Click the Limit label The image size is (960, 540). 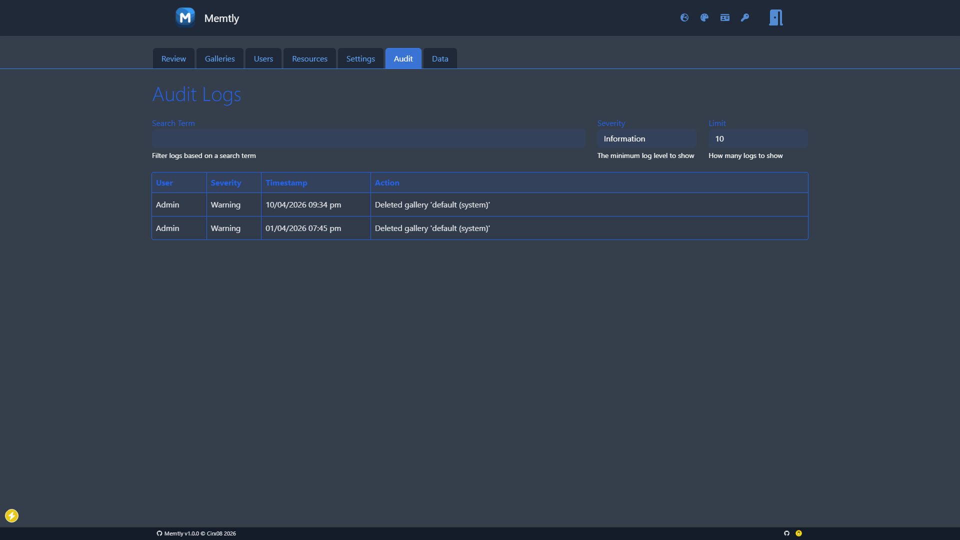pos(717,123)
